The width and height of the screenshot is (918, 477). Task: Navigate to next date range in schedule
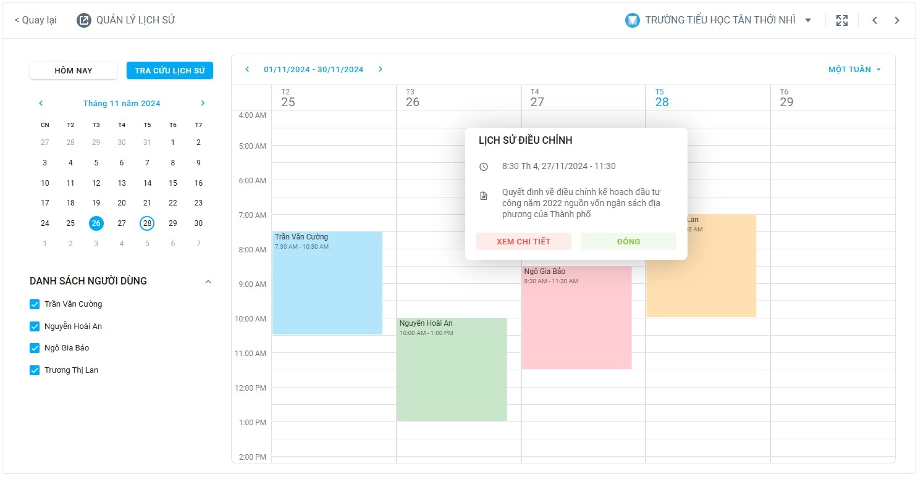click(x=381, y=69)
